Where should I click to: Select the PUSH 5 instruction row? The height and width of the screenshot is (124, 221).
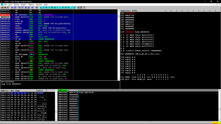point(59,44)
